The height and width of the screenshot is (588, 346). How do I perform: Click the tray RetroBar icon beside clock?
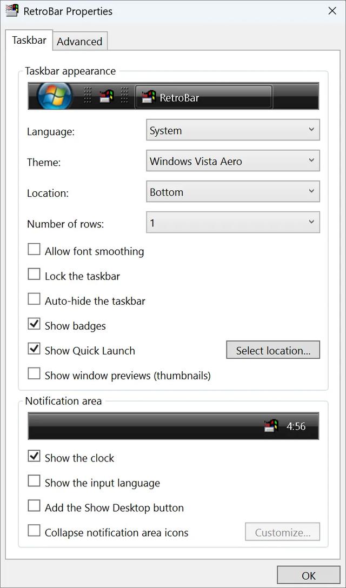click(271, 426)
